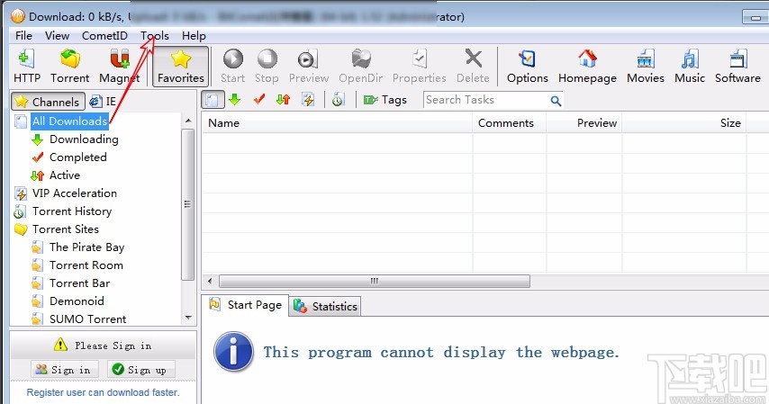Select Completed in the sidebar tree
Viewport: 769px width, 404px height.
point(77,157)
